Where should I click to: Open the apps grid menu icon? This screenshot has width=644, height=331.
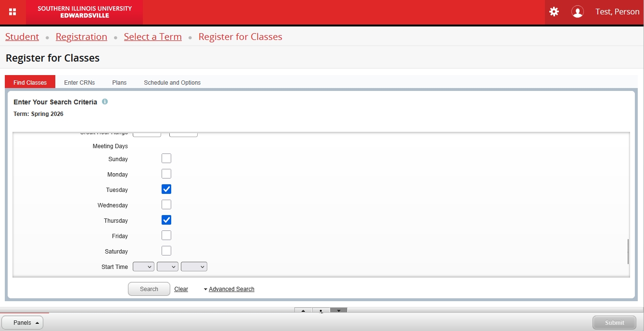[13, 12]
